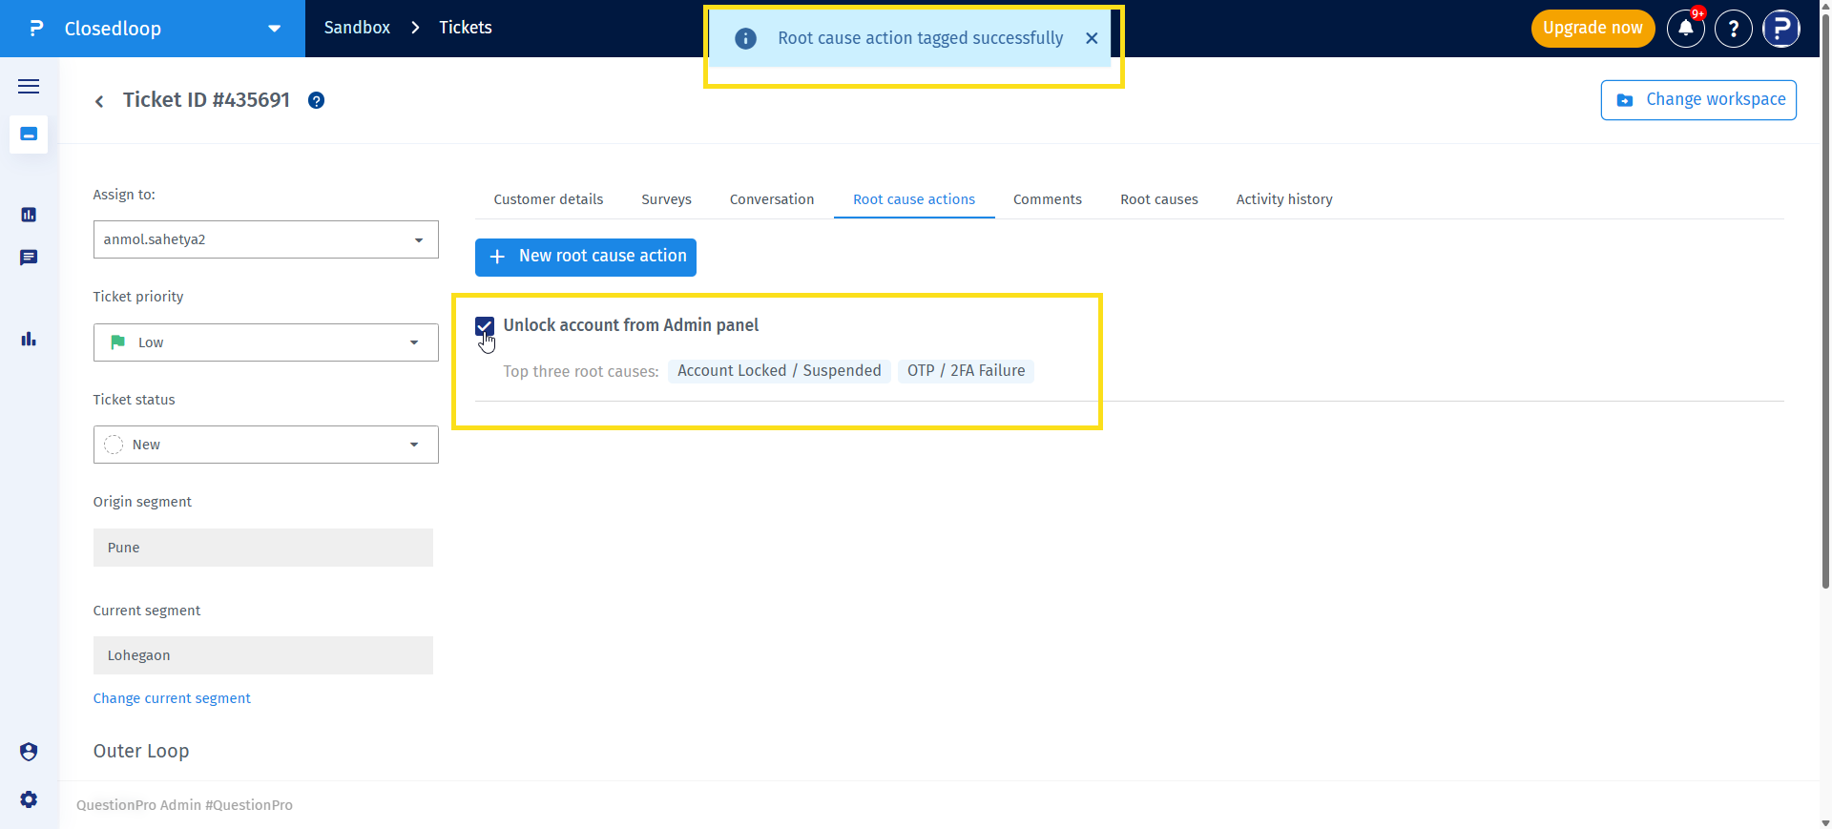
Task: Open the dashboard report icon in sidebar
Action: coord(29,215)
